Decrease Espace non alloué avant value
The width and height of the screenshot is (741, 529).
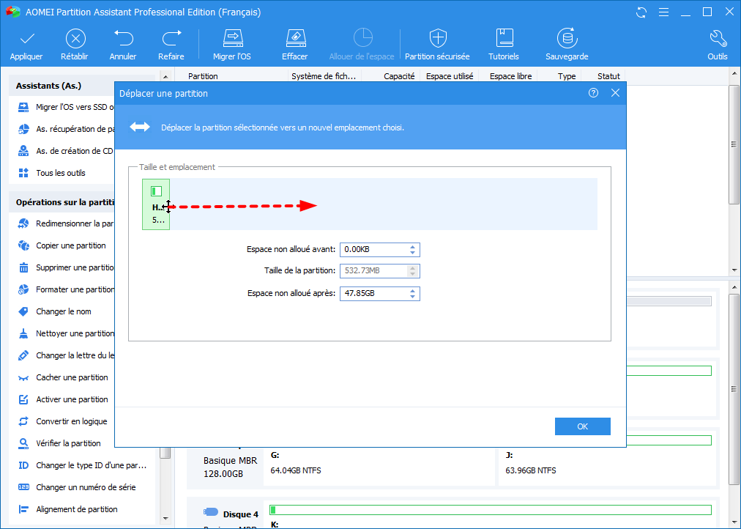pos(412,253)
